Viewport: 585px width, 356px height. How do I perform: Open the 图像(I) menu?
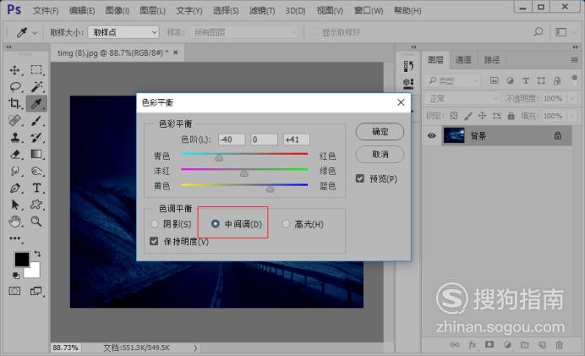coord(118,10)
